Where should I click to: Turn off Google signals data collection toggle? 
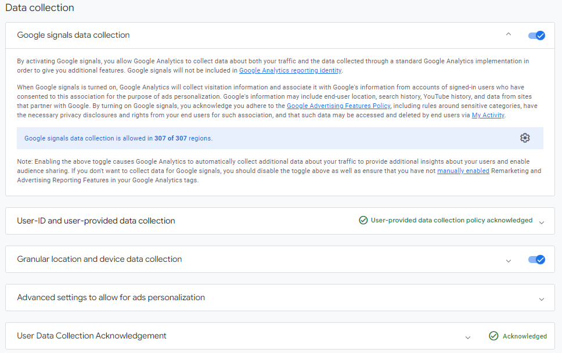(536, 35)
